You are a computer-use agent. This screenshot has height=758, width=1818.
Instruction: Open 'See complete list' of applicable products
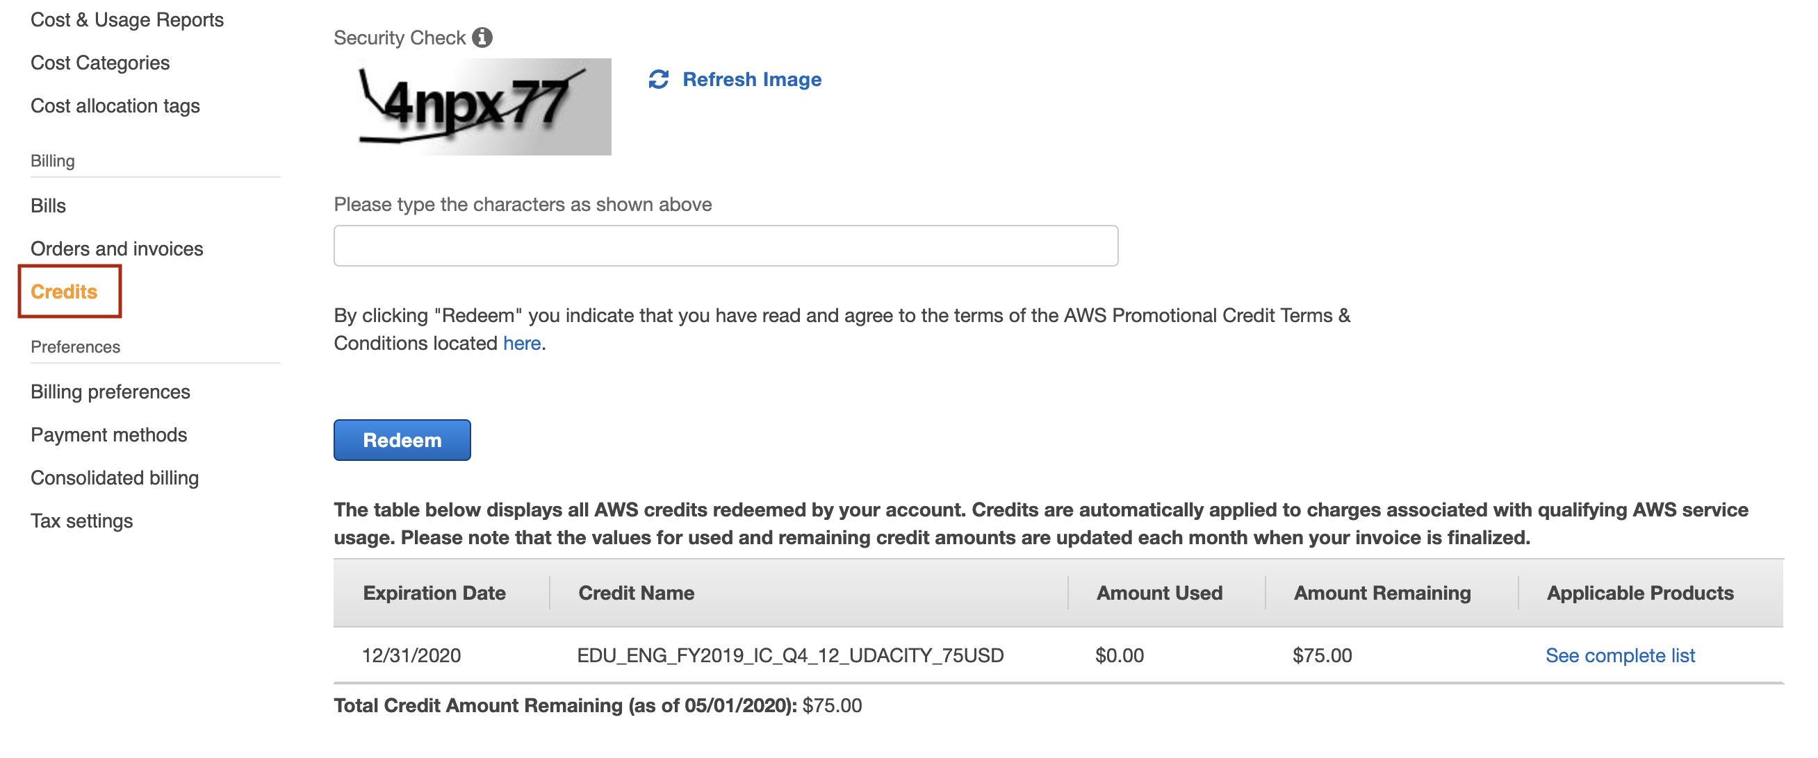1620,655
